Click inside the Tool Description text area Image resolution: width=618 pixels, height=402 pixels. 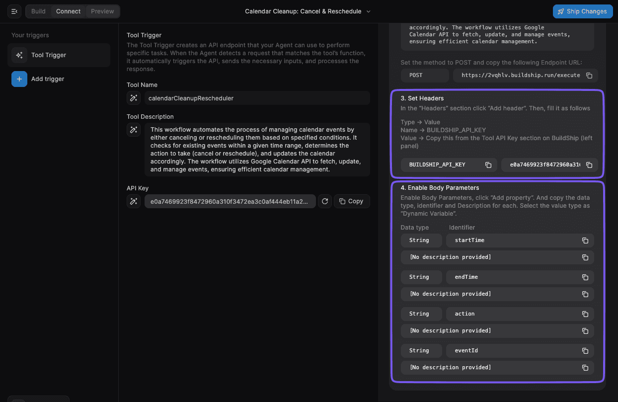click(257, 150)
